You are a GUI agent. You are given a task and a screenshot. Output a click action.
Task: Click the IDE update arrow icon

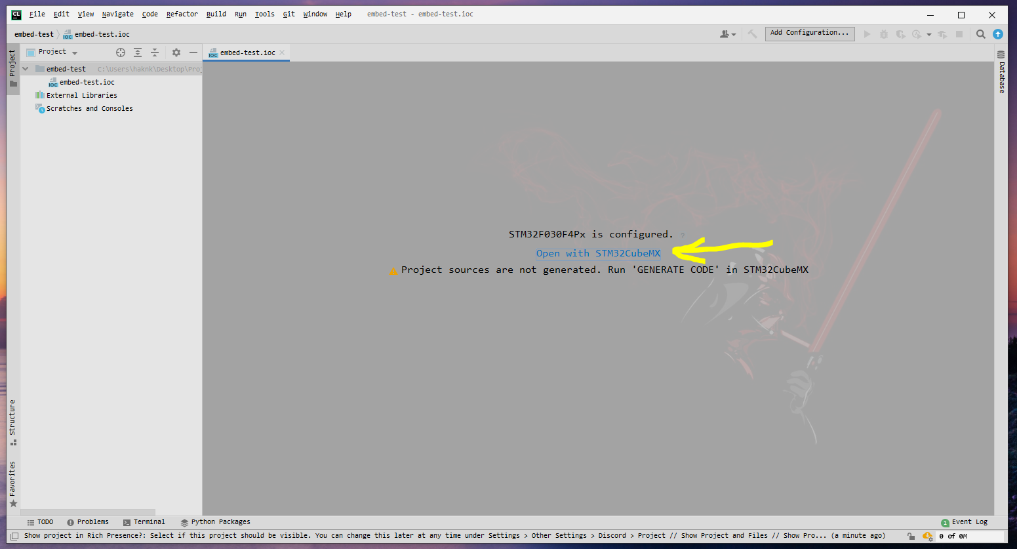pyautogui.click(x=998, y=34)
